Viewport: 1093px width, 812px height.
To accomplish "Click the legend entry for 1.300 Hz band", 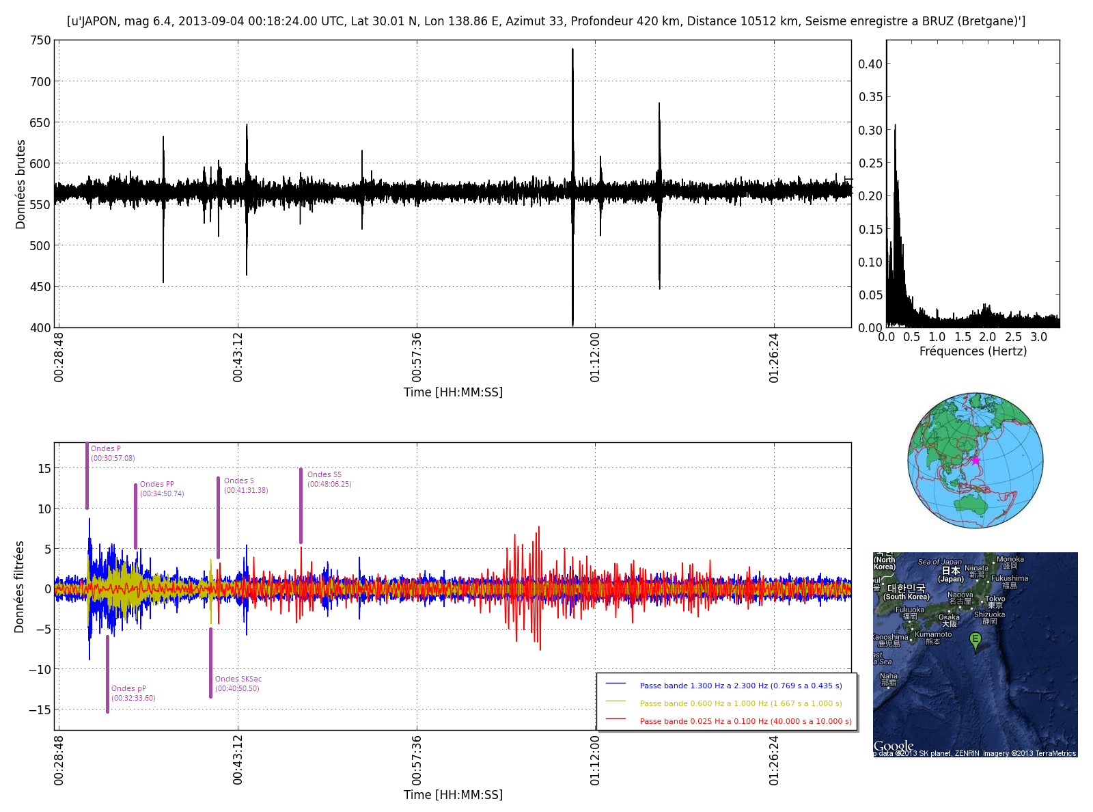I will pos(741,686).
